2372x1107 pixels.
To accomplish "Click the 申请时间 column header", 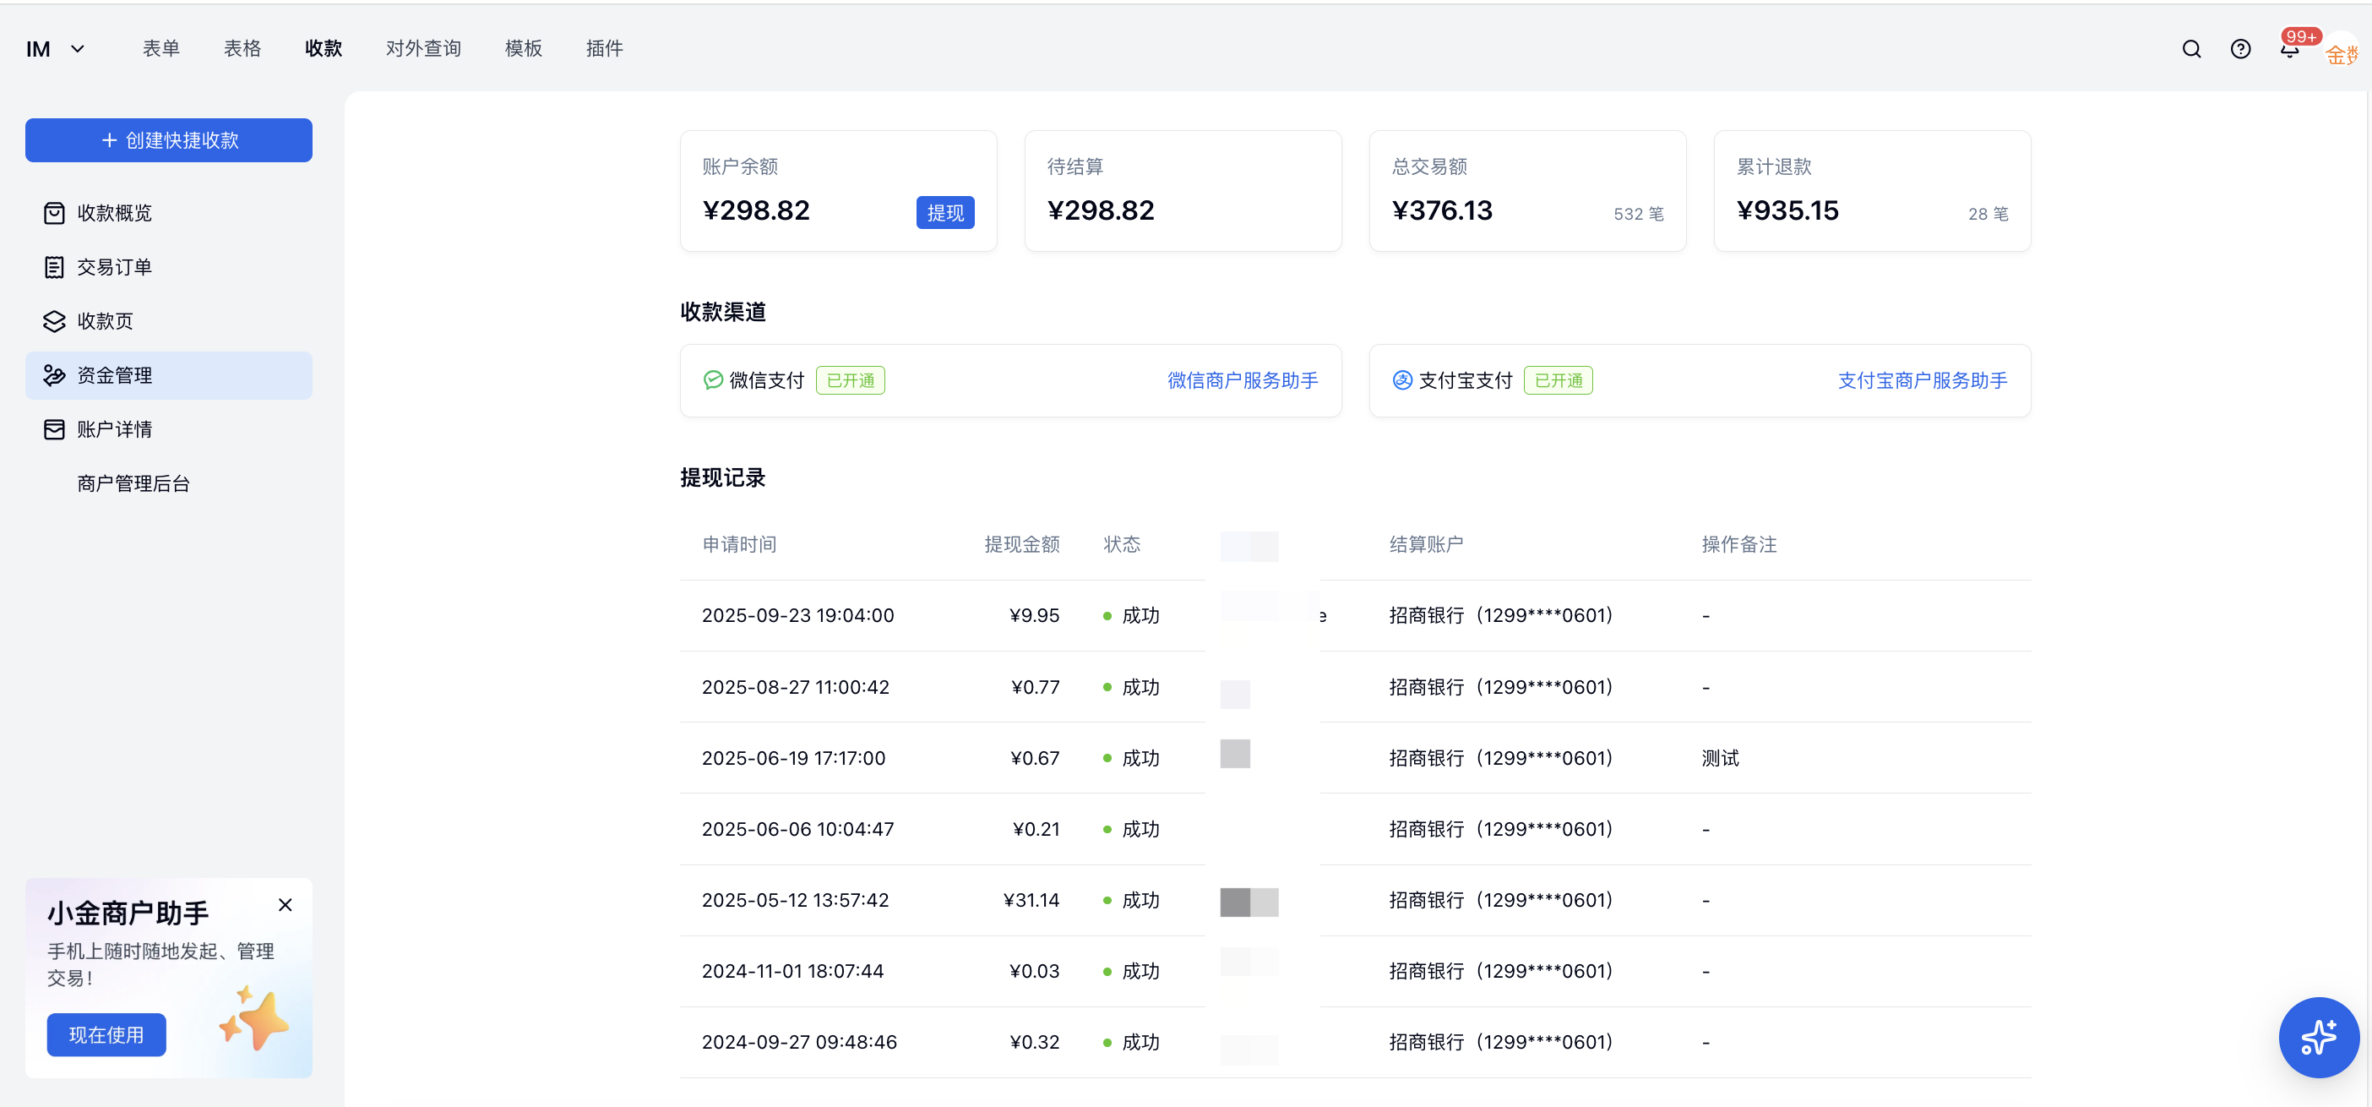I will pyautogui.click(x=739, y=544).
